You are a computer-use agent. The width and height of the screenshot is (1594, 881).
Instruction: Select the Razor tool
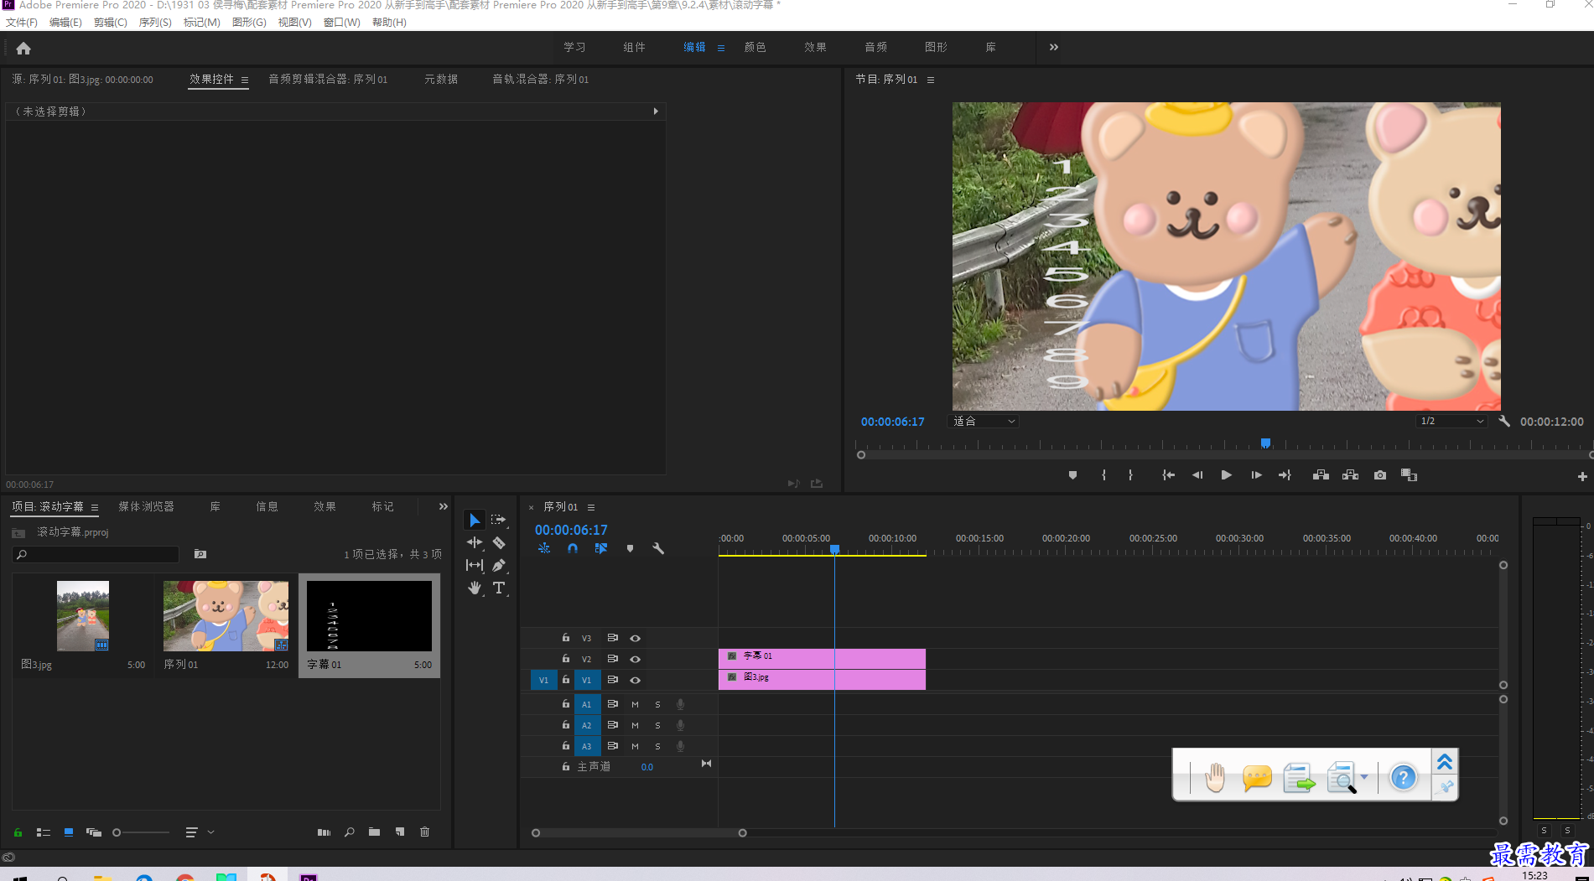pos(499,543)
